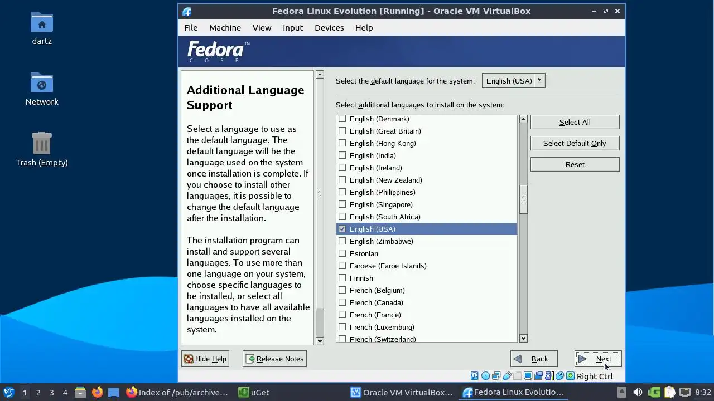Select the English (New Zealand) row
714x401 pixels.
point(427,180)
